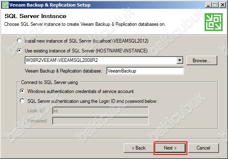Select Install new instance of SQL Server

tap(19, 41)
